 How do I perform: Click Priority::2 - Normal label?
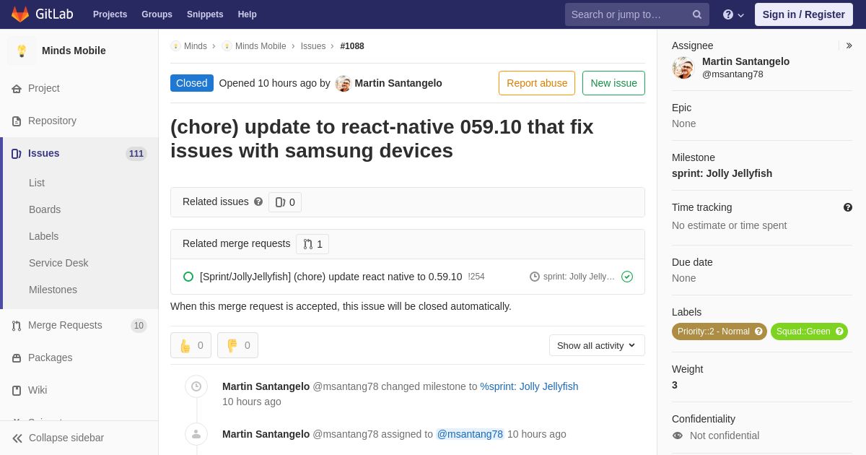tap(719, 331)
